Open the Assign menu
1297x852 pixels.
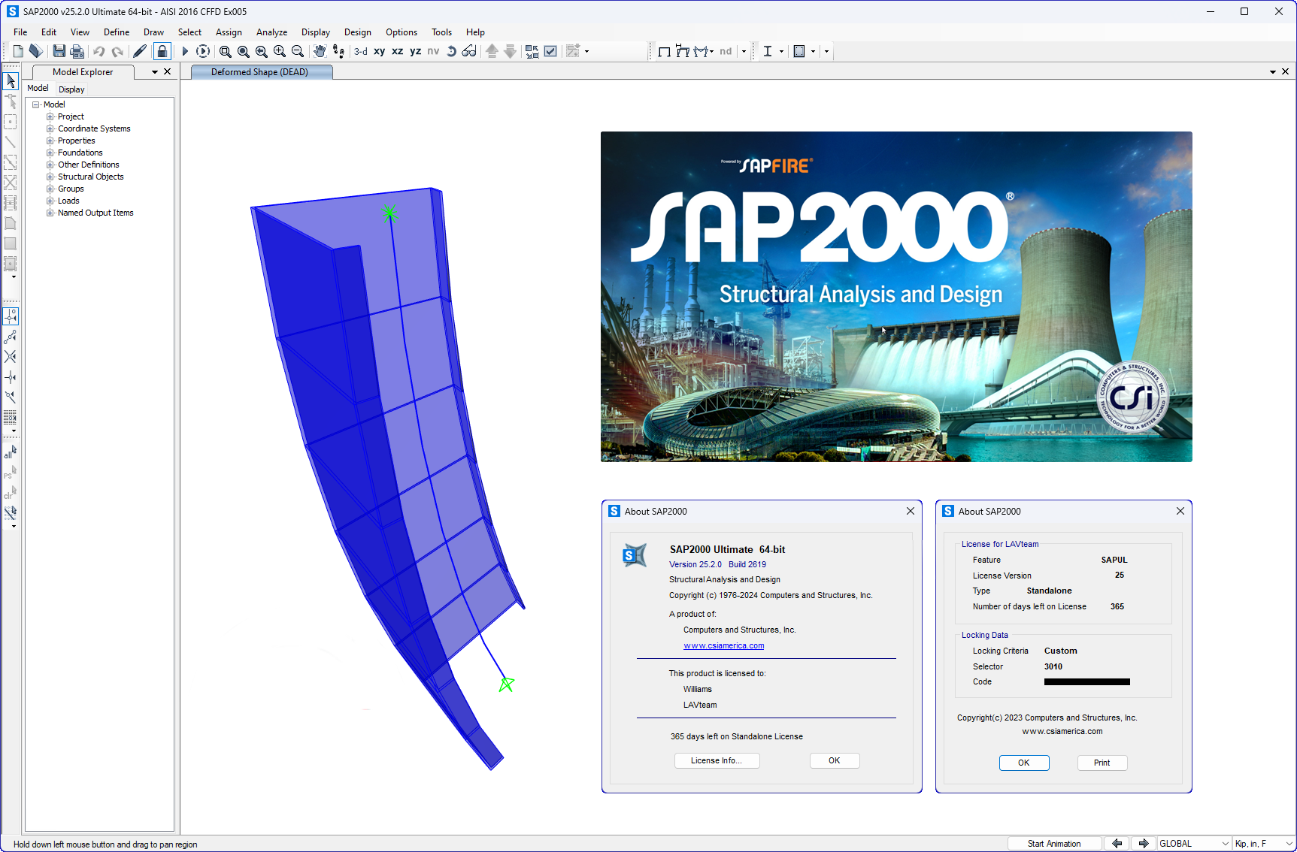click(229, 32)
